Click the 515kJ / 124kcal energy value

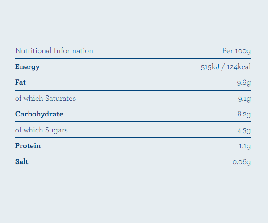tap(226, 67)
